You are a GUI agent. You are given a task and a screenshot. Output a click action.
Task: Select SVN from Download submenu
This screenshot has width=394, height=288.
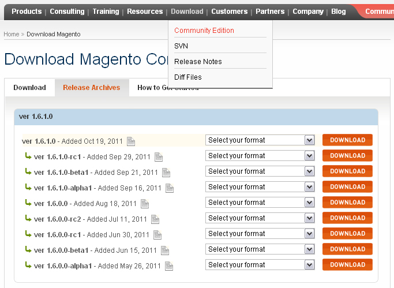pyautogui.click(x=181, y=46)
